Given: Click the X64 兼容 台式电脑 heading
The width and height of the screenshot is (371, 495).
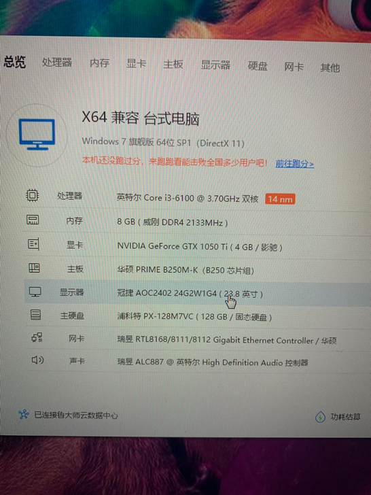Looking at the screenshot, I should [141, 118].
